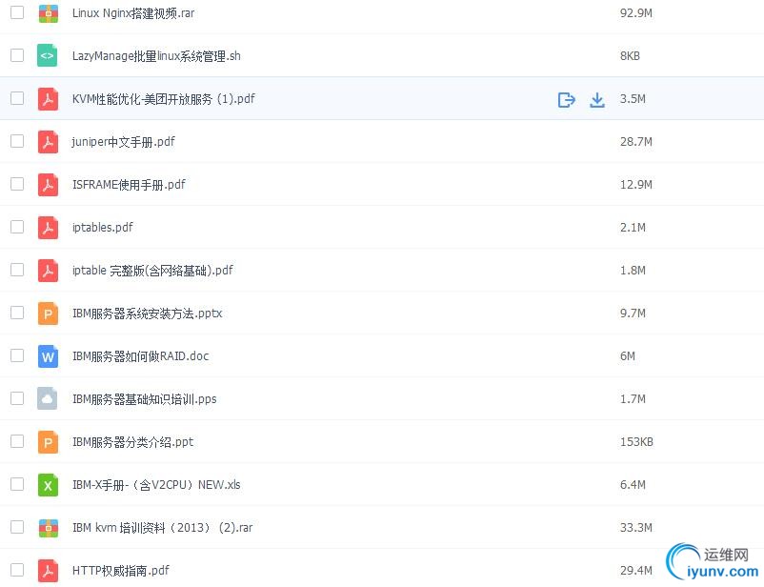Image resolution: width=764 pixels, height=587 pixels.
Task: Select the checkbox for IBM kvm 培训资料 rar
Action: point(17,527)
